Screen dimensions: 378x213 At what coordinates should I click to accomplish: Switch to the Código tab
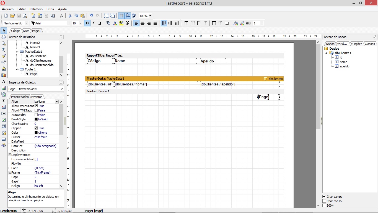[x=15, y=31]
